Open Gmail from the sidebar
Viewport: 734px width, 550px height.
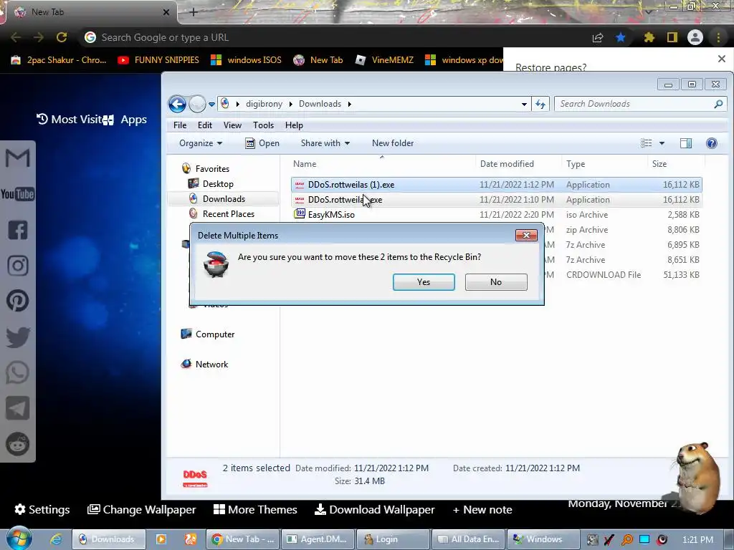[17, 158]
